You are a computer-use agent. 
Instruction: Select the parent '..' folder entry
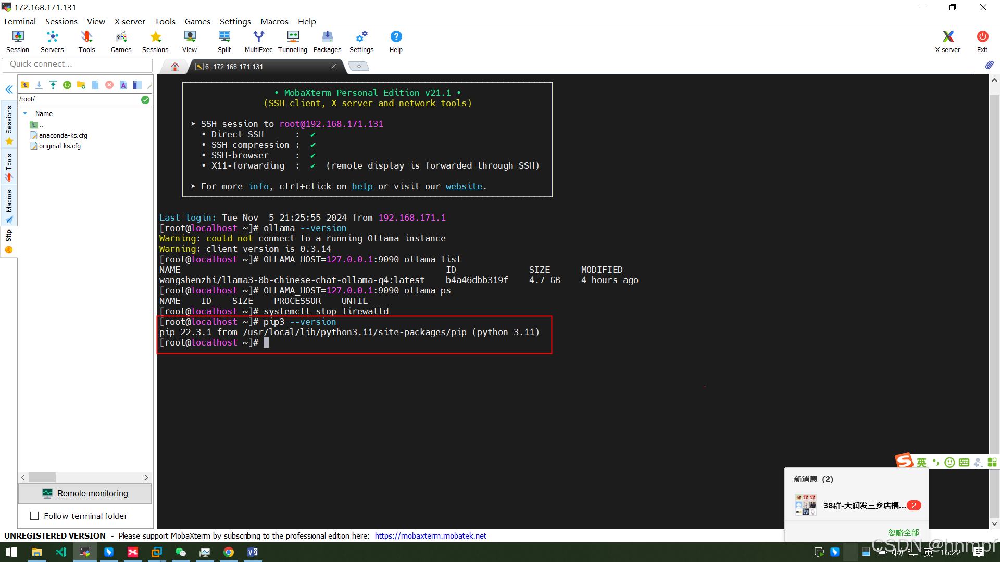[36, 125]
